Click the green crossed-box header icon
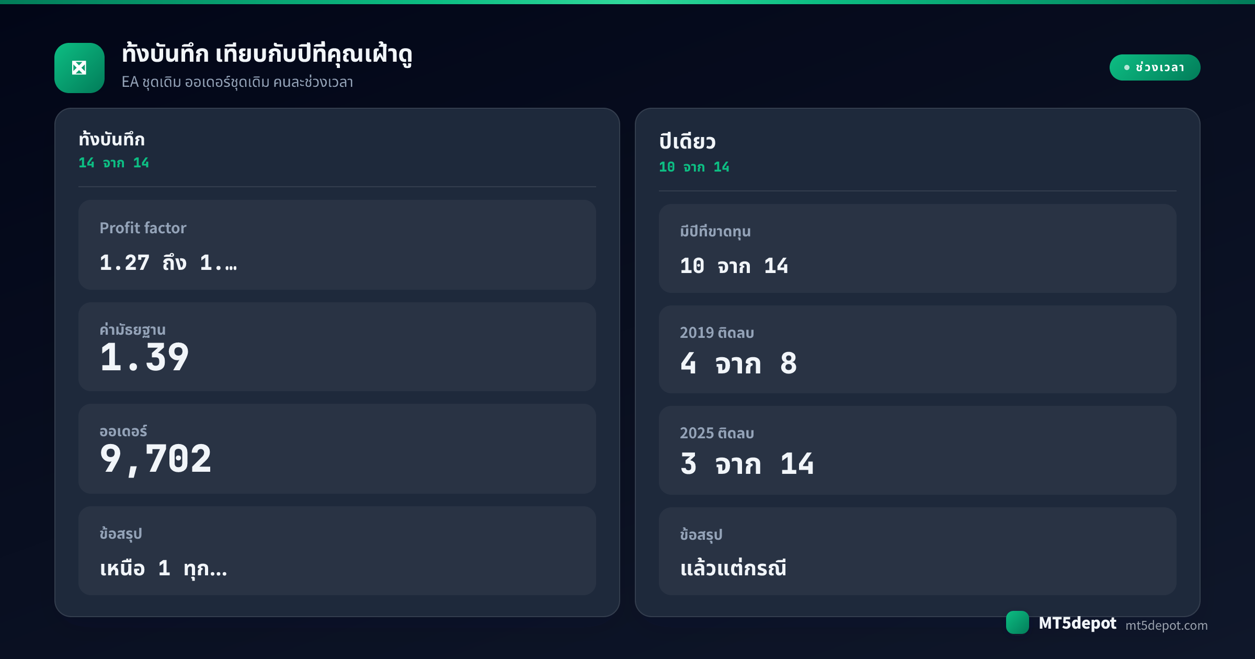Screen dimensions: 1255x659 point(79,68)
